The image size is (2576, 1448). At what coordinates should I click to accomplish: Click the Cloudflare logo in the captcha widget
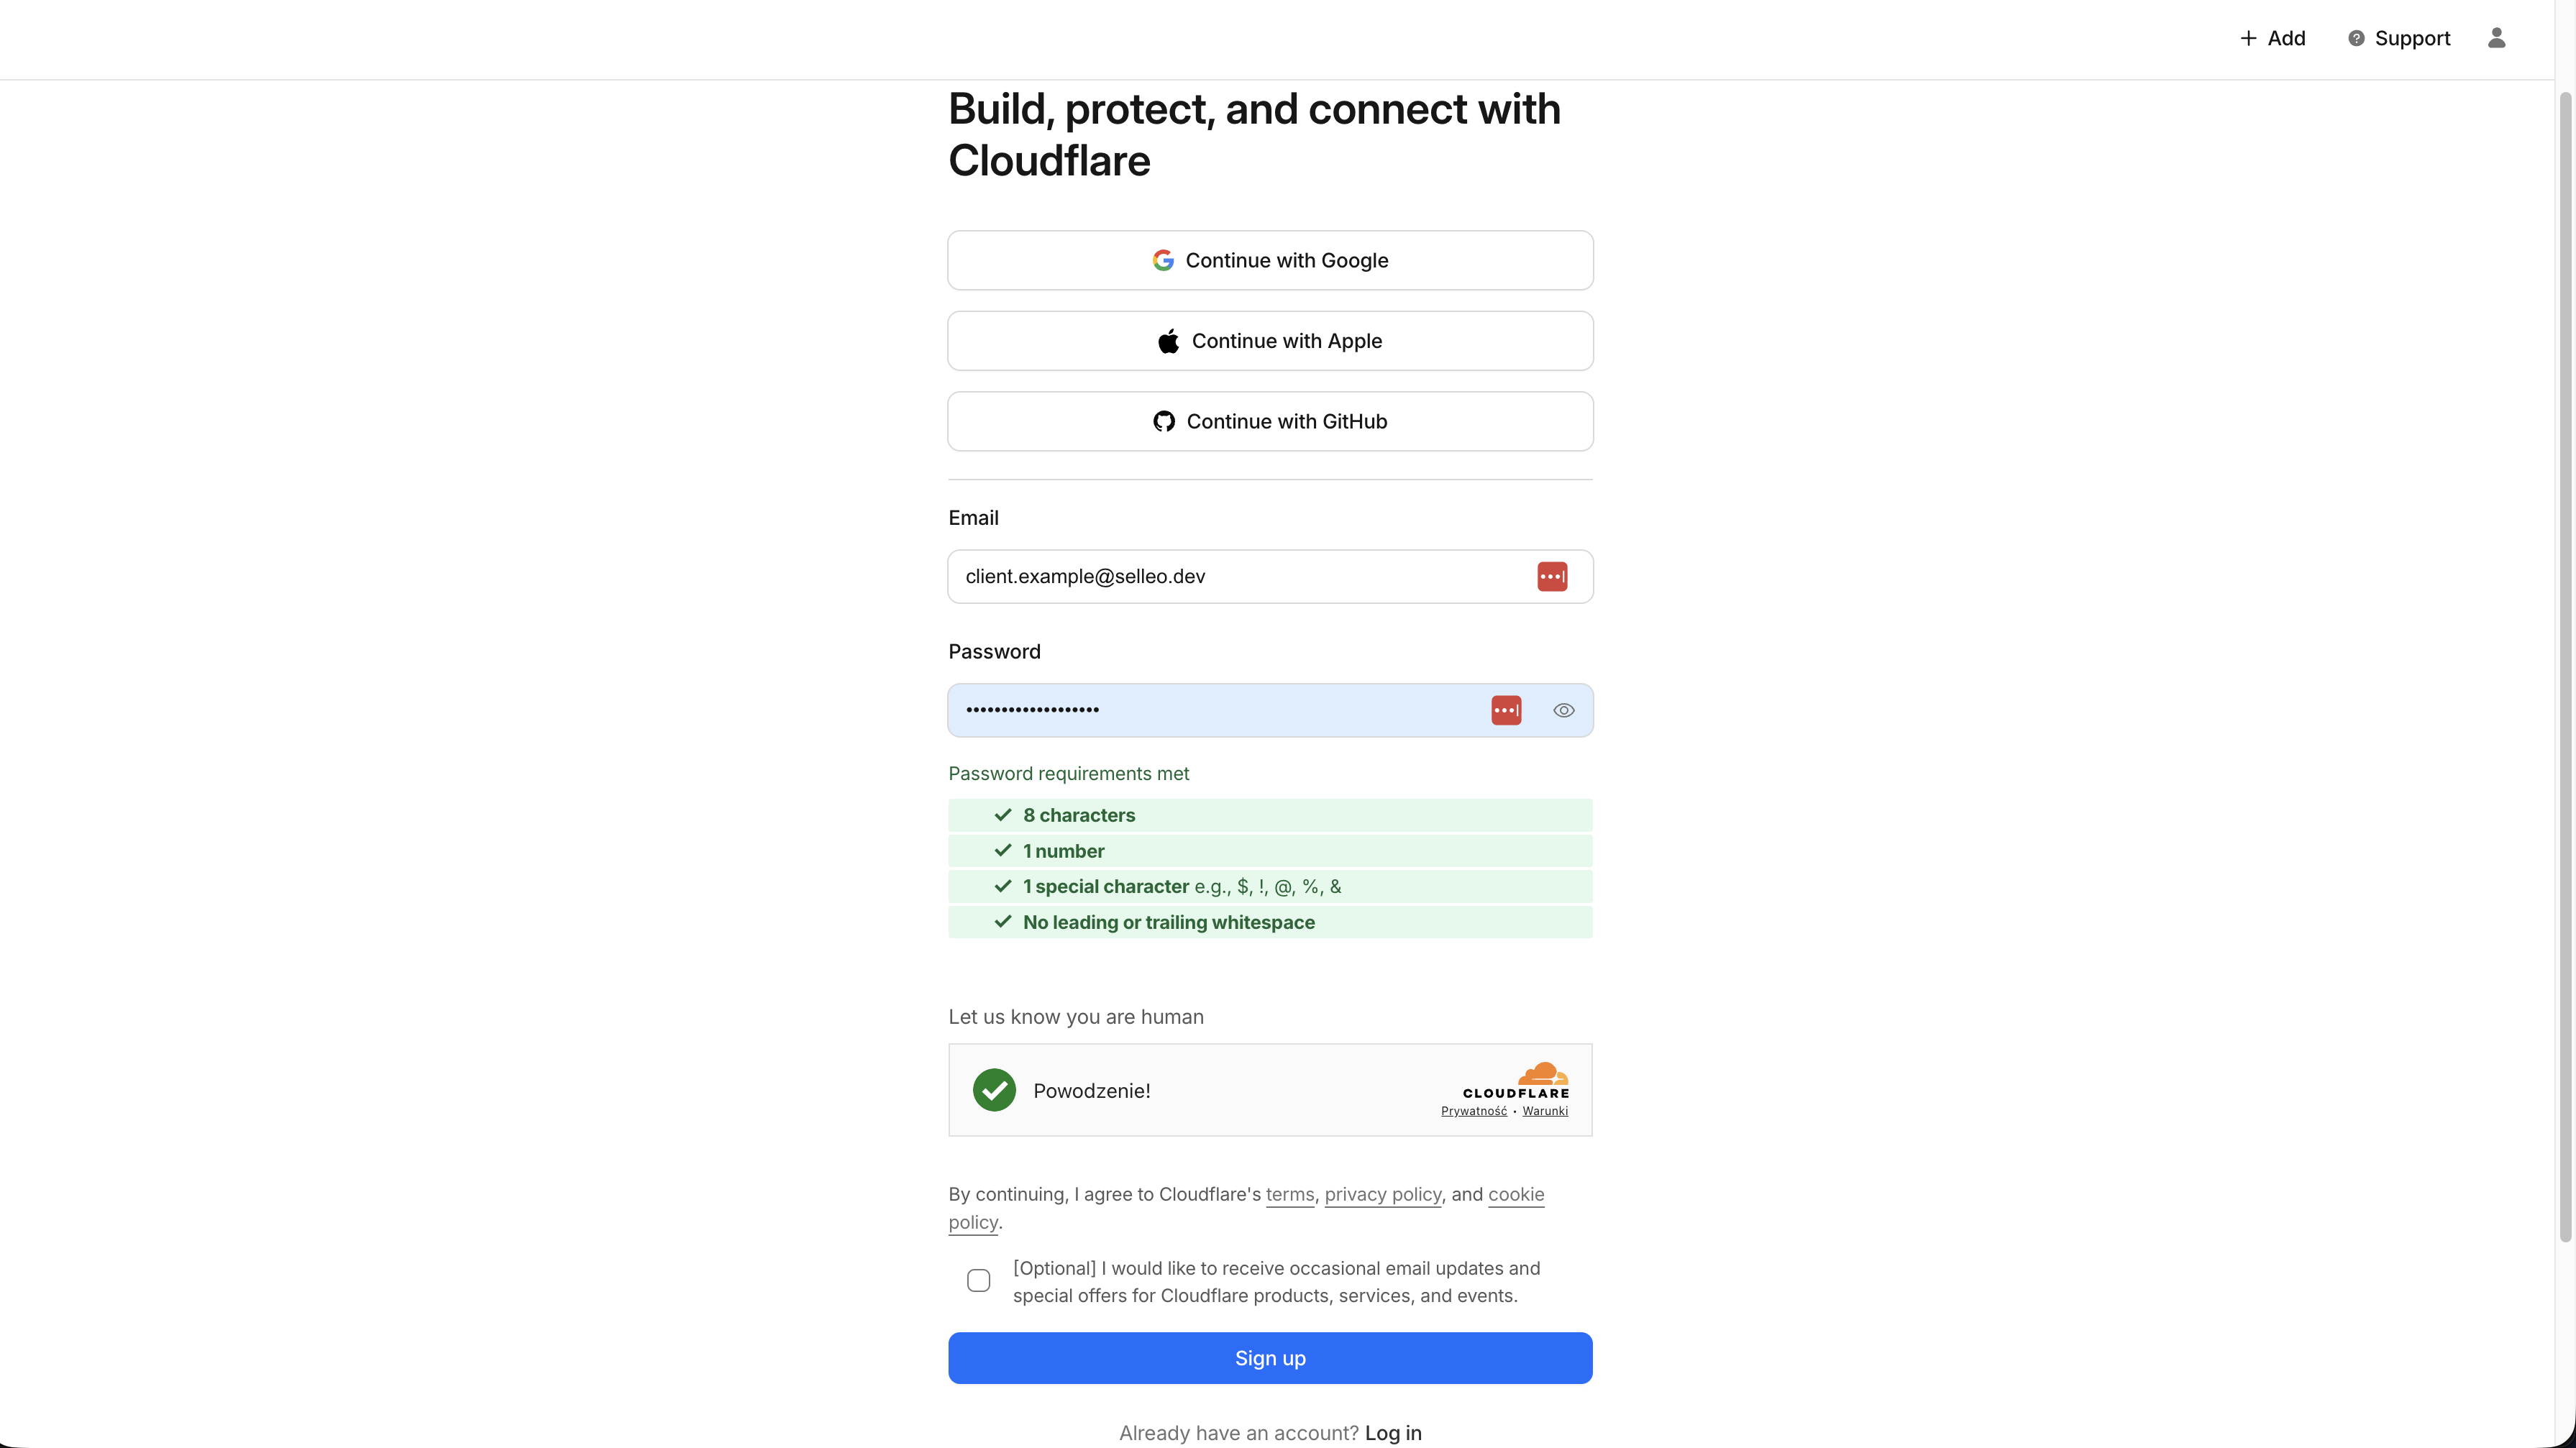[1516, 1080]
